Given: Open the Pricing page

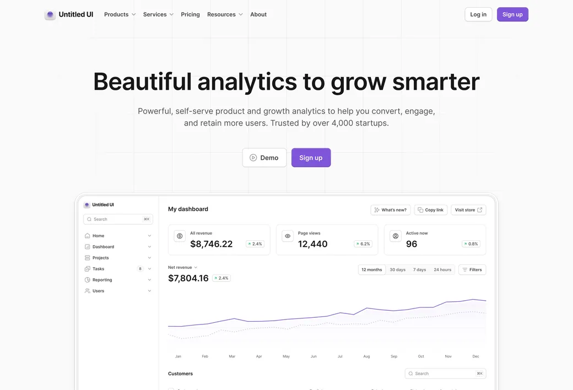Looking at the screenshot, I should [191, 15].
